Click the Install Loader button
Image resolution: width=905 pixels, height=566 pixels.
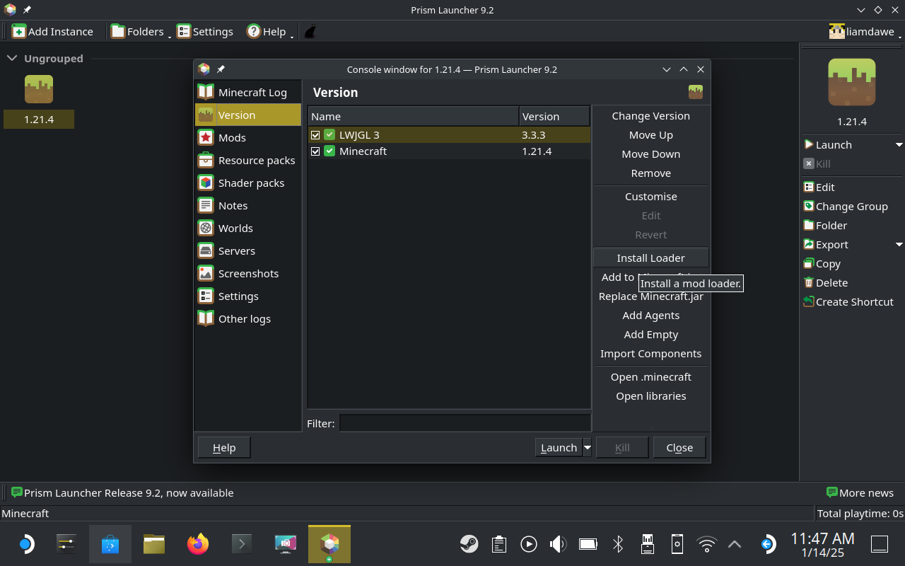coord(650,258)
